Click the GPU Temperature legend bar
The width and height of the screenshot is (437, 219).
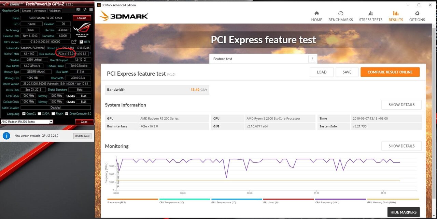coord(237,199)
